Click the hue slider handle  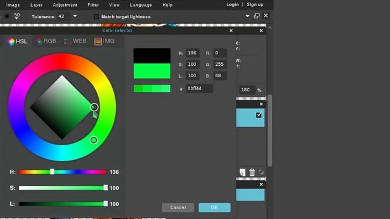[x=52, y=172]
